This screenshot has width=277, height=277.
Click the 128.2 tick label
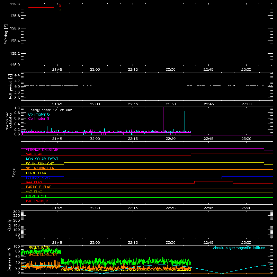[15, 54]
